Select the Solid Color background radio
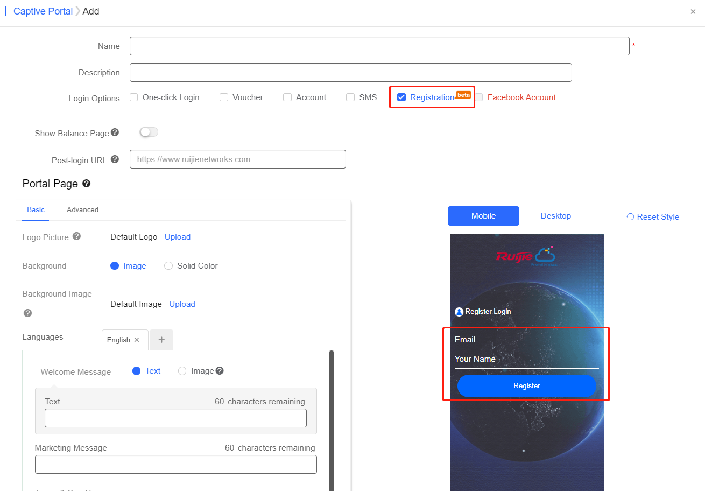Image resolution: width=705 pixels, height=491 pixels. point(168,266)
